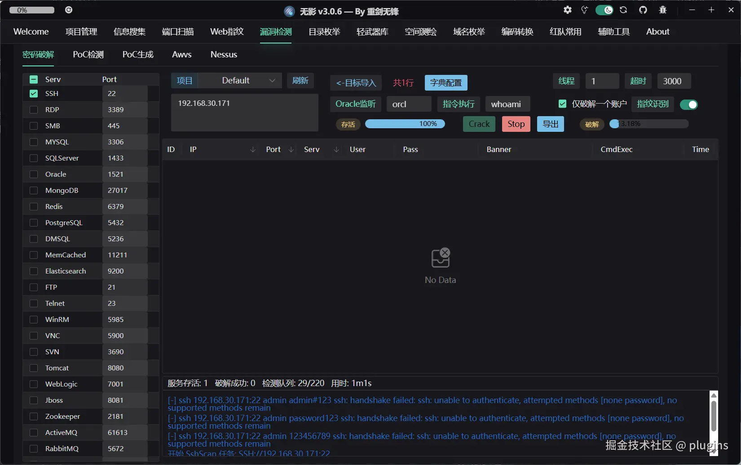The image size is (741, 465).
Task: Click the log line with password123
Action: tap(426, 422)
